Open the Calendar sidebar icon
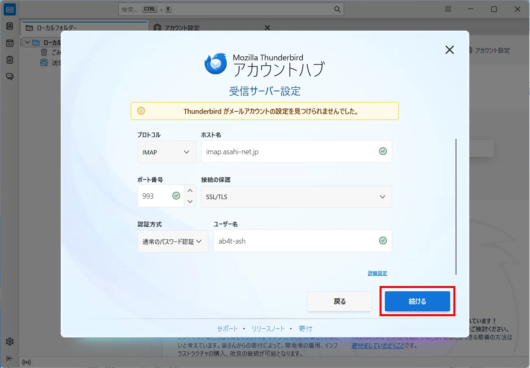 point(9,43)
